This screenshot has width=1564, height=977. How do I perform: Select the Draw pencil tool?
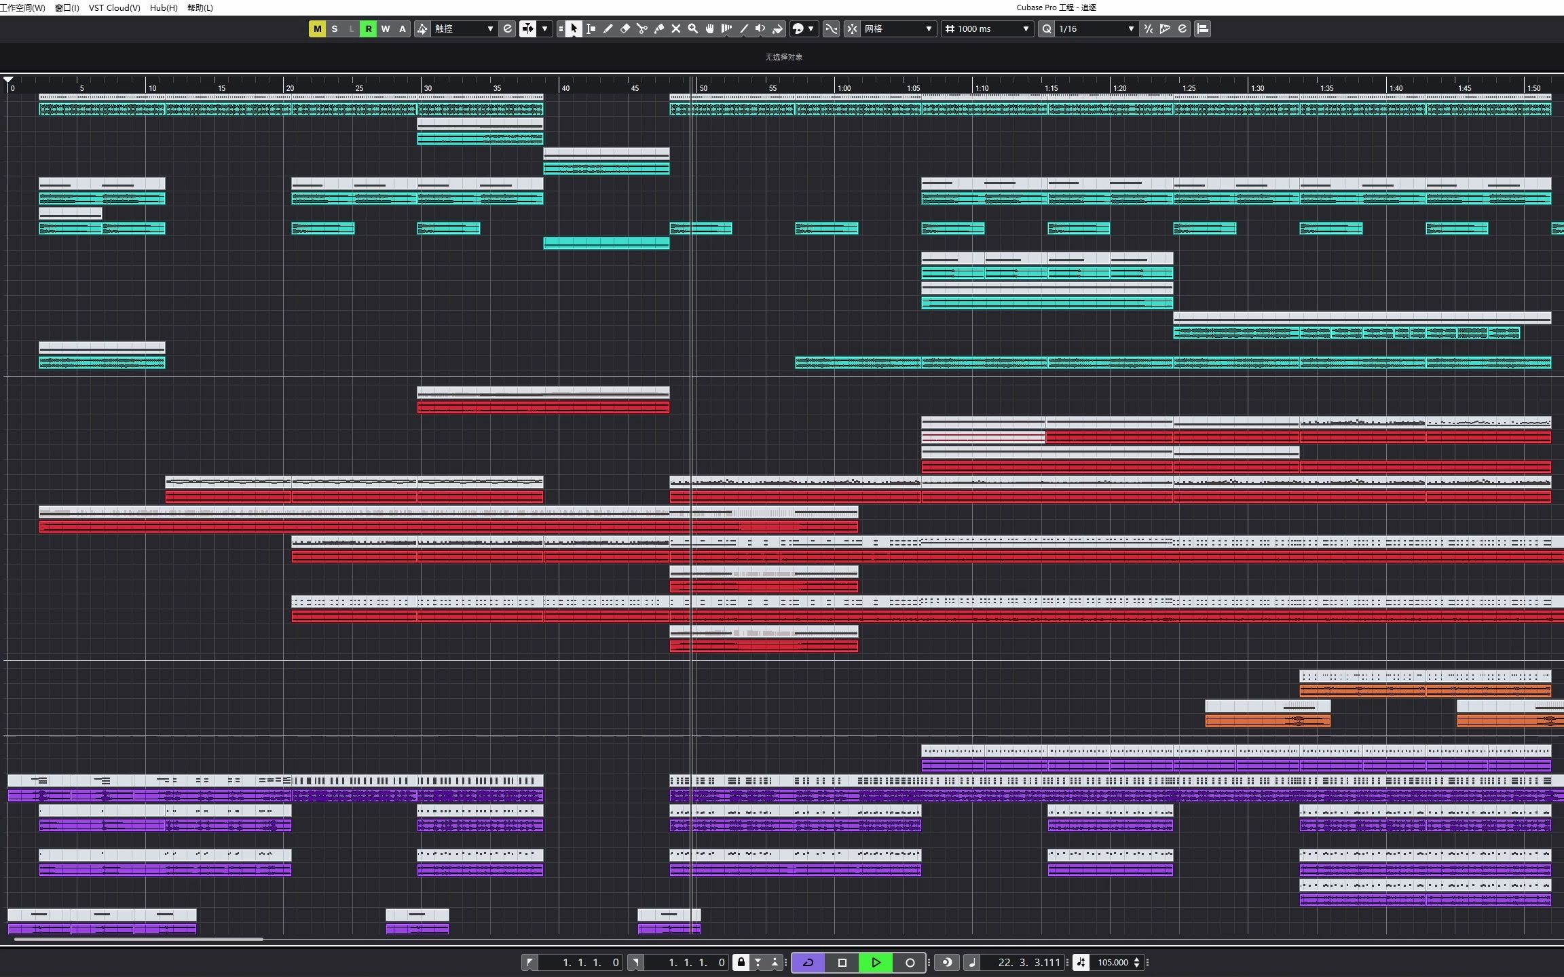pos(608,28)
